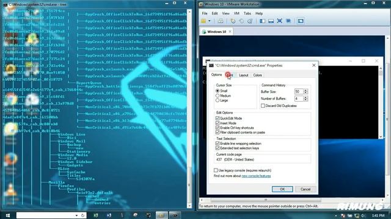Select the Options tab in cmd Properties
This screenshot has height=219, width=391.
coord(216,75)
